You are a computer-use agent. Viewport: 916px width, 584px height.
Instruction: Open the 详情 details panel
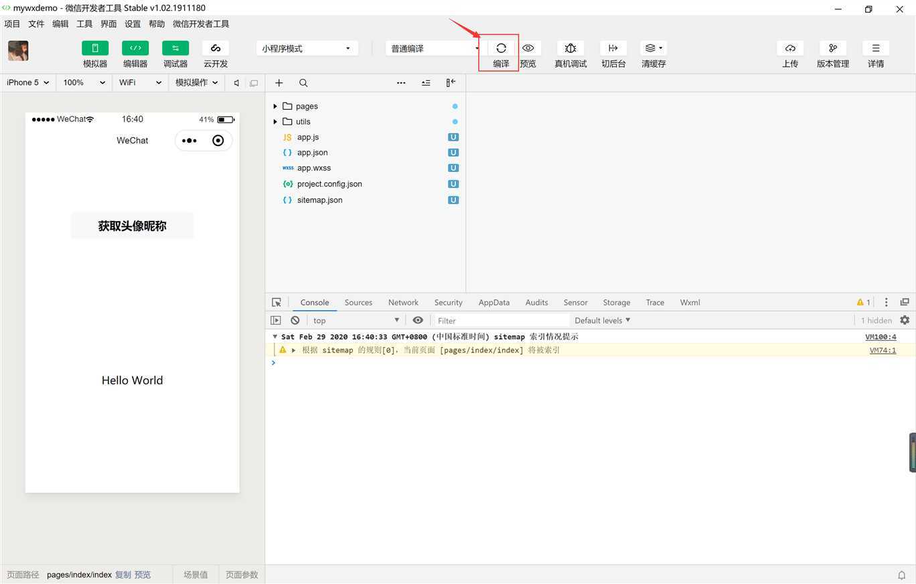point(876,48)
